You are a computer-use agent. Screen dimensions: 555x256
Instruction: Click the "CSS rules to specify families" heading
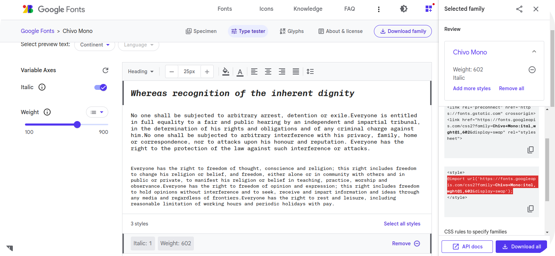476,232
